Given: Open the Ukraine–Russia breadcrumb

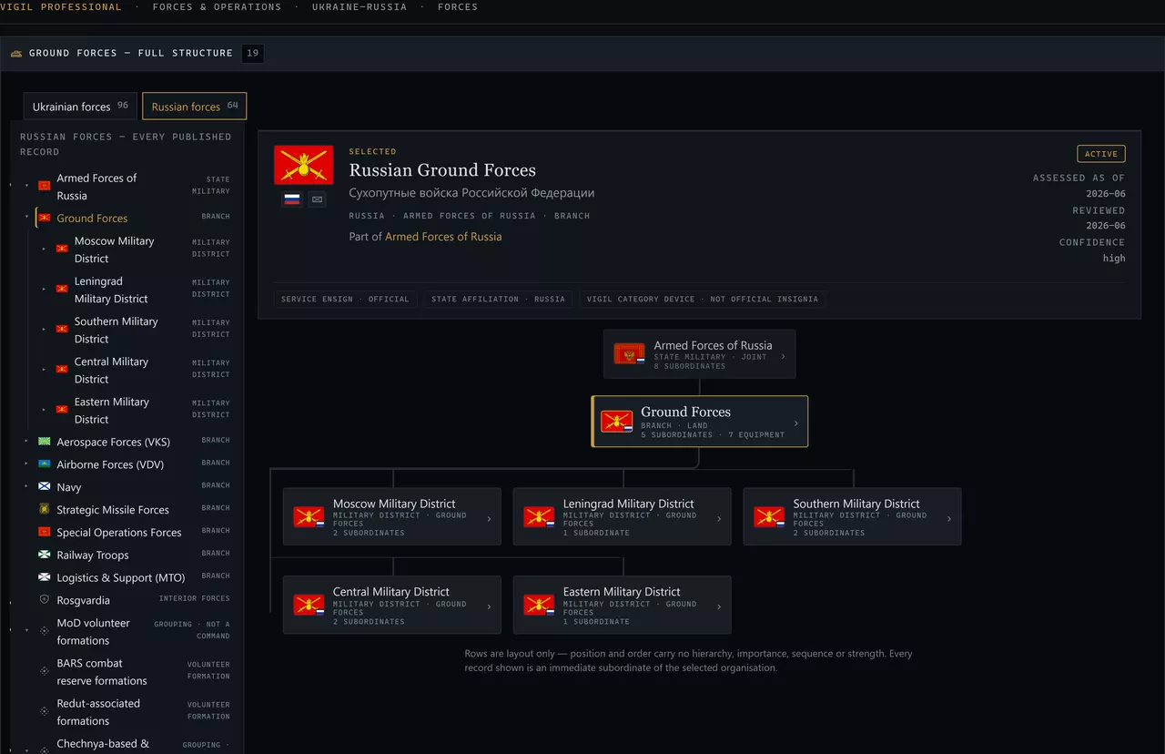Looking at the screenshot, I should (x=360, y=7).
